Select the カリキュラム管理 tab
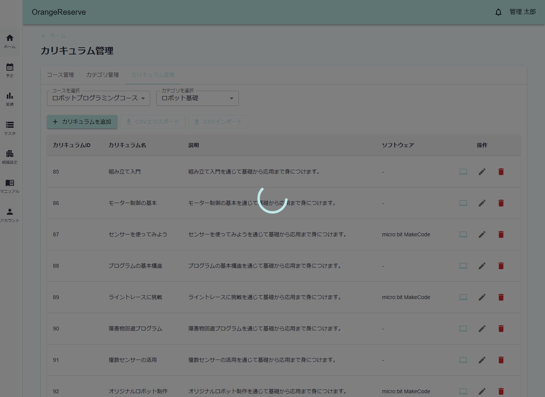Image resolution: width=545 pixels, height=397 pixels. [153, 75]
